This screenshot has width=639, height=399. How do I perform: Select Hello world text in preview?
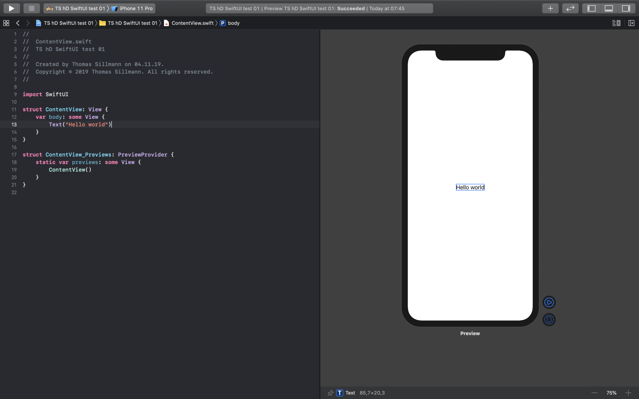click(470, 187)
